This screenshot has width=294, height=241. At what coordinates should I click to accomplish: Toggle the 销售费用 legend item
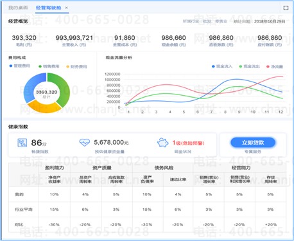(49, 66)
